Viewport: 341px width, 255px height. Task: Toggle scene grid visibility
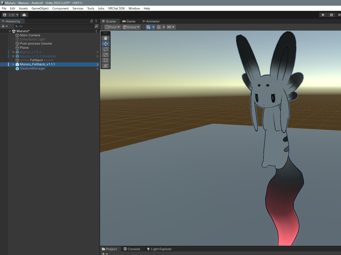pos(148,27)
